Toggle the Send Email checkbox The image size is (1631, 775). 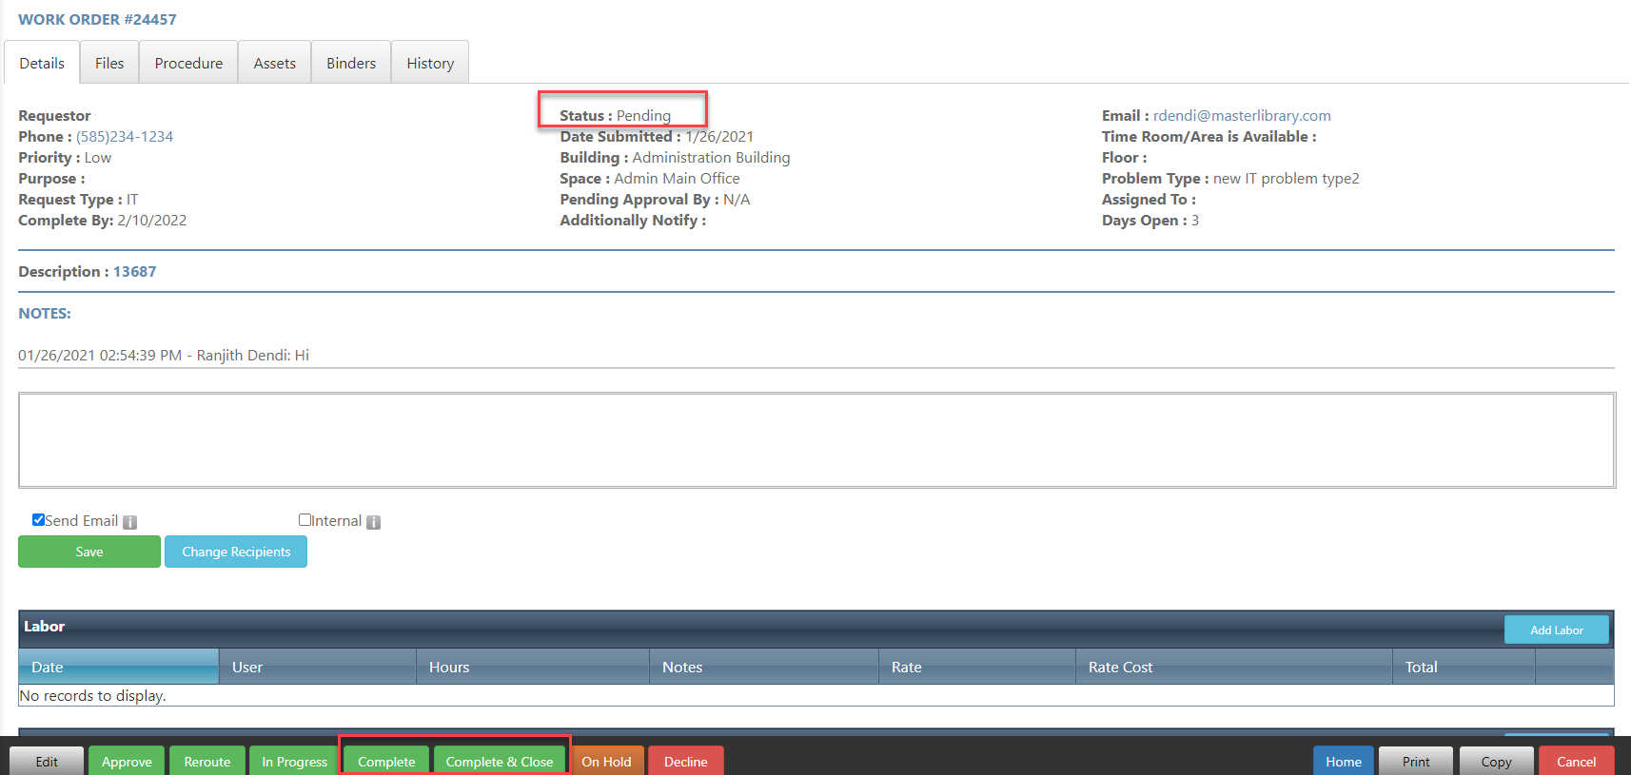click(38, 520)
